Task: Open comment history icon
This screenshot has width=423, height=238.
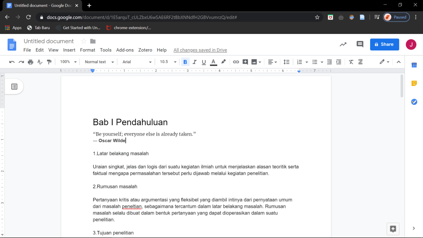Action: tap(360, 44)
